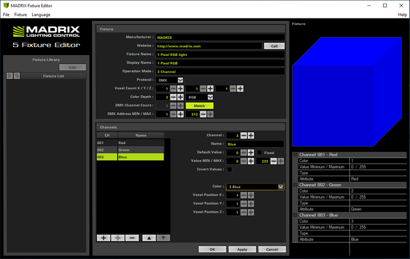The image size is (410, 259).
Task: Click the Match button
Action: [x=200, y=106]
